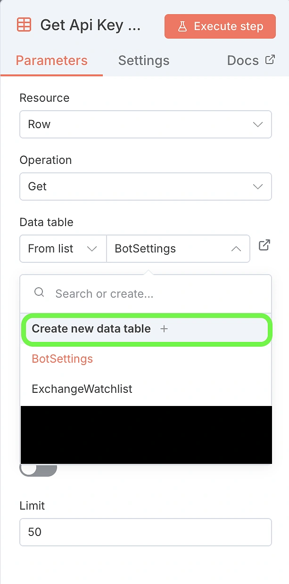The image size is (289, 584).
Task: Select BotSettings from the table list
Action: point(62,359)
